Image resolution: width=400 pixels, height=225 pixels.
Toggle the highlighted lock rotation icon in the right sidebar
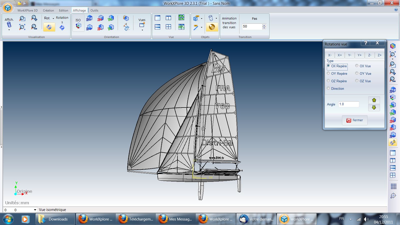(393, 142)
